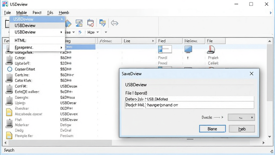Screen dimensions: 275x155
Task: Click the red drive icon under File column
Action: 211,50
